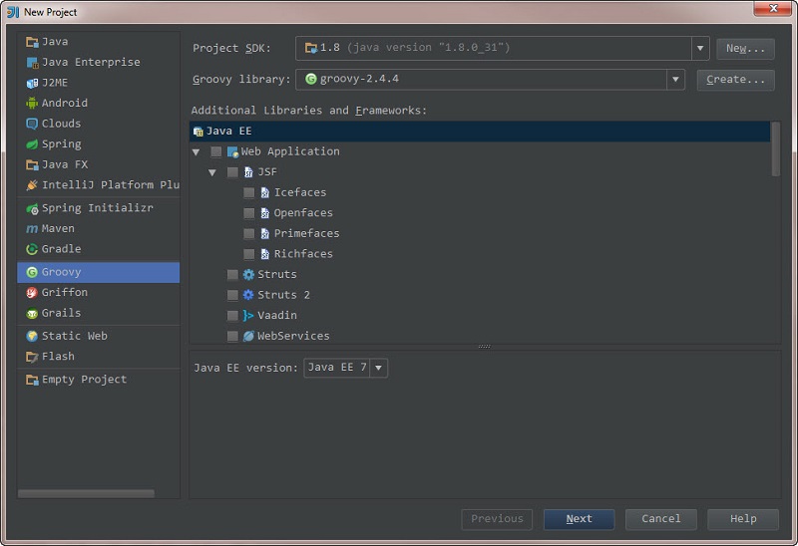Click the Create... library button
The height and width of the screenshot is (546, 798).
[736, 80]
